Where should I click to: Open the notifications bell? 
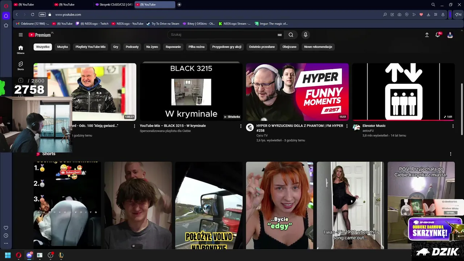click(438, 35)
